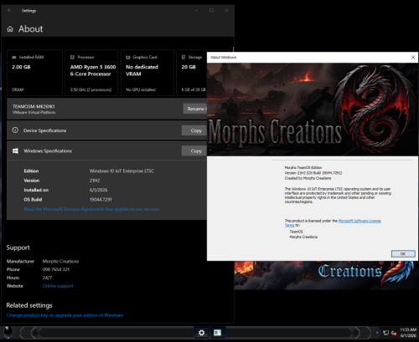Open the taskbar clock and date

408,333
